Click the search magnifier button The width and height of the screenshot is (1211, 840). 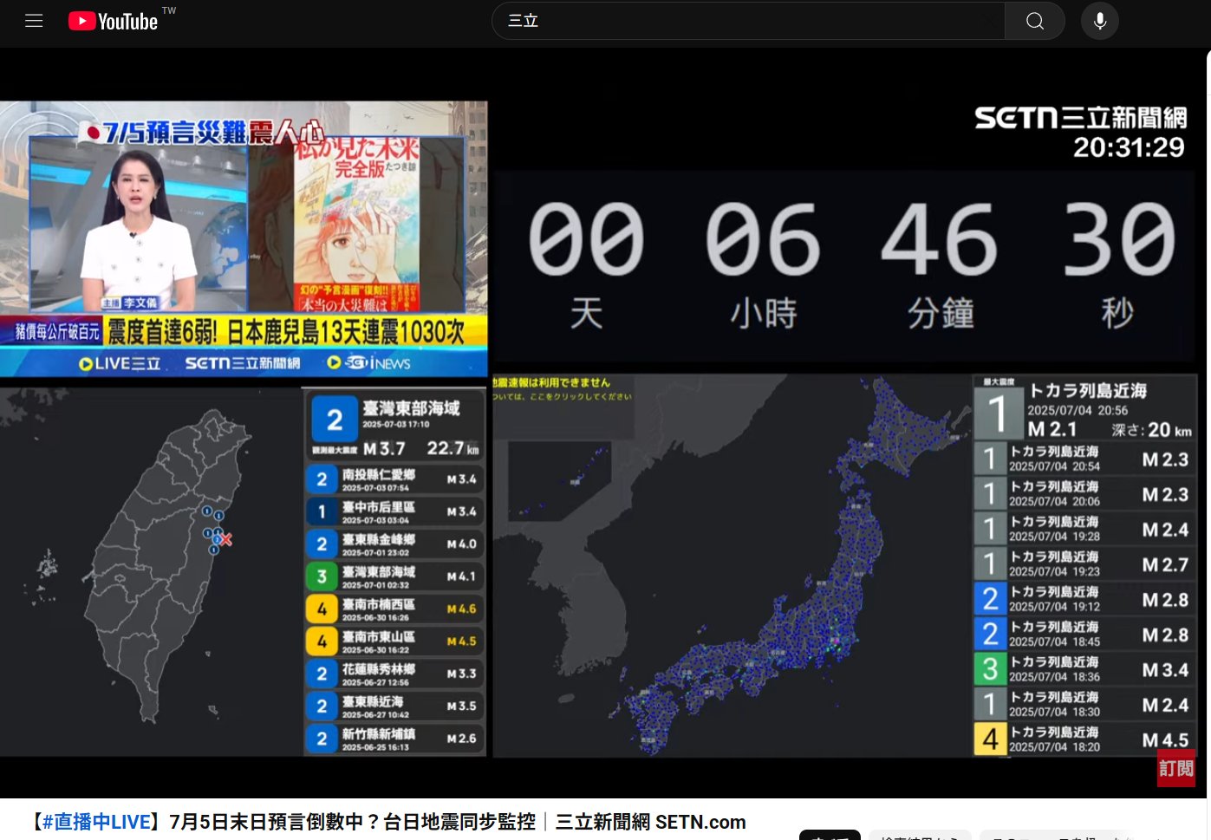(x=1035, y=21)
